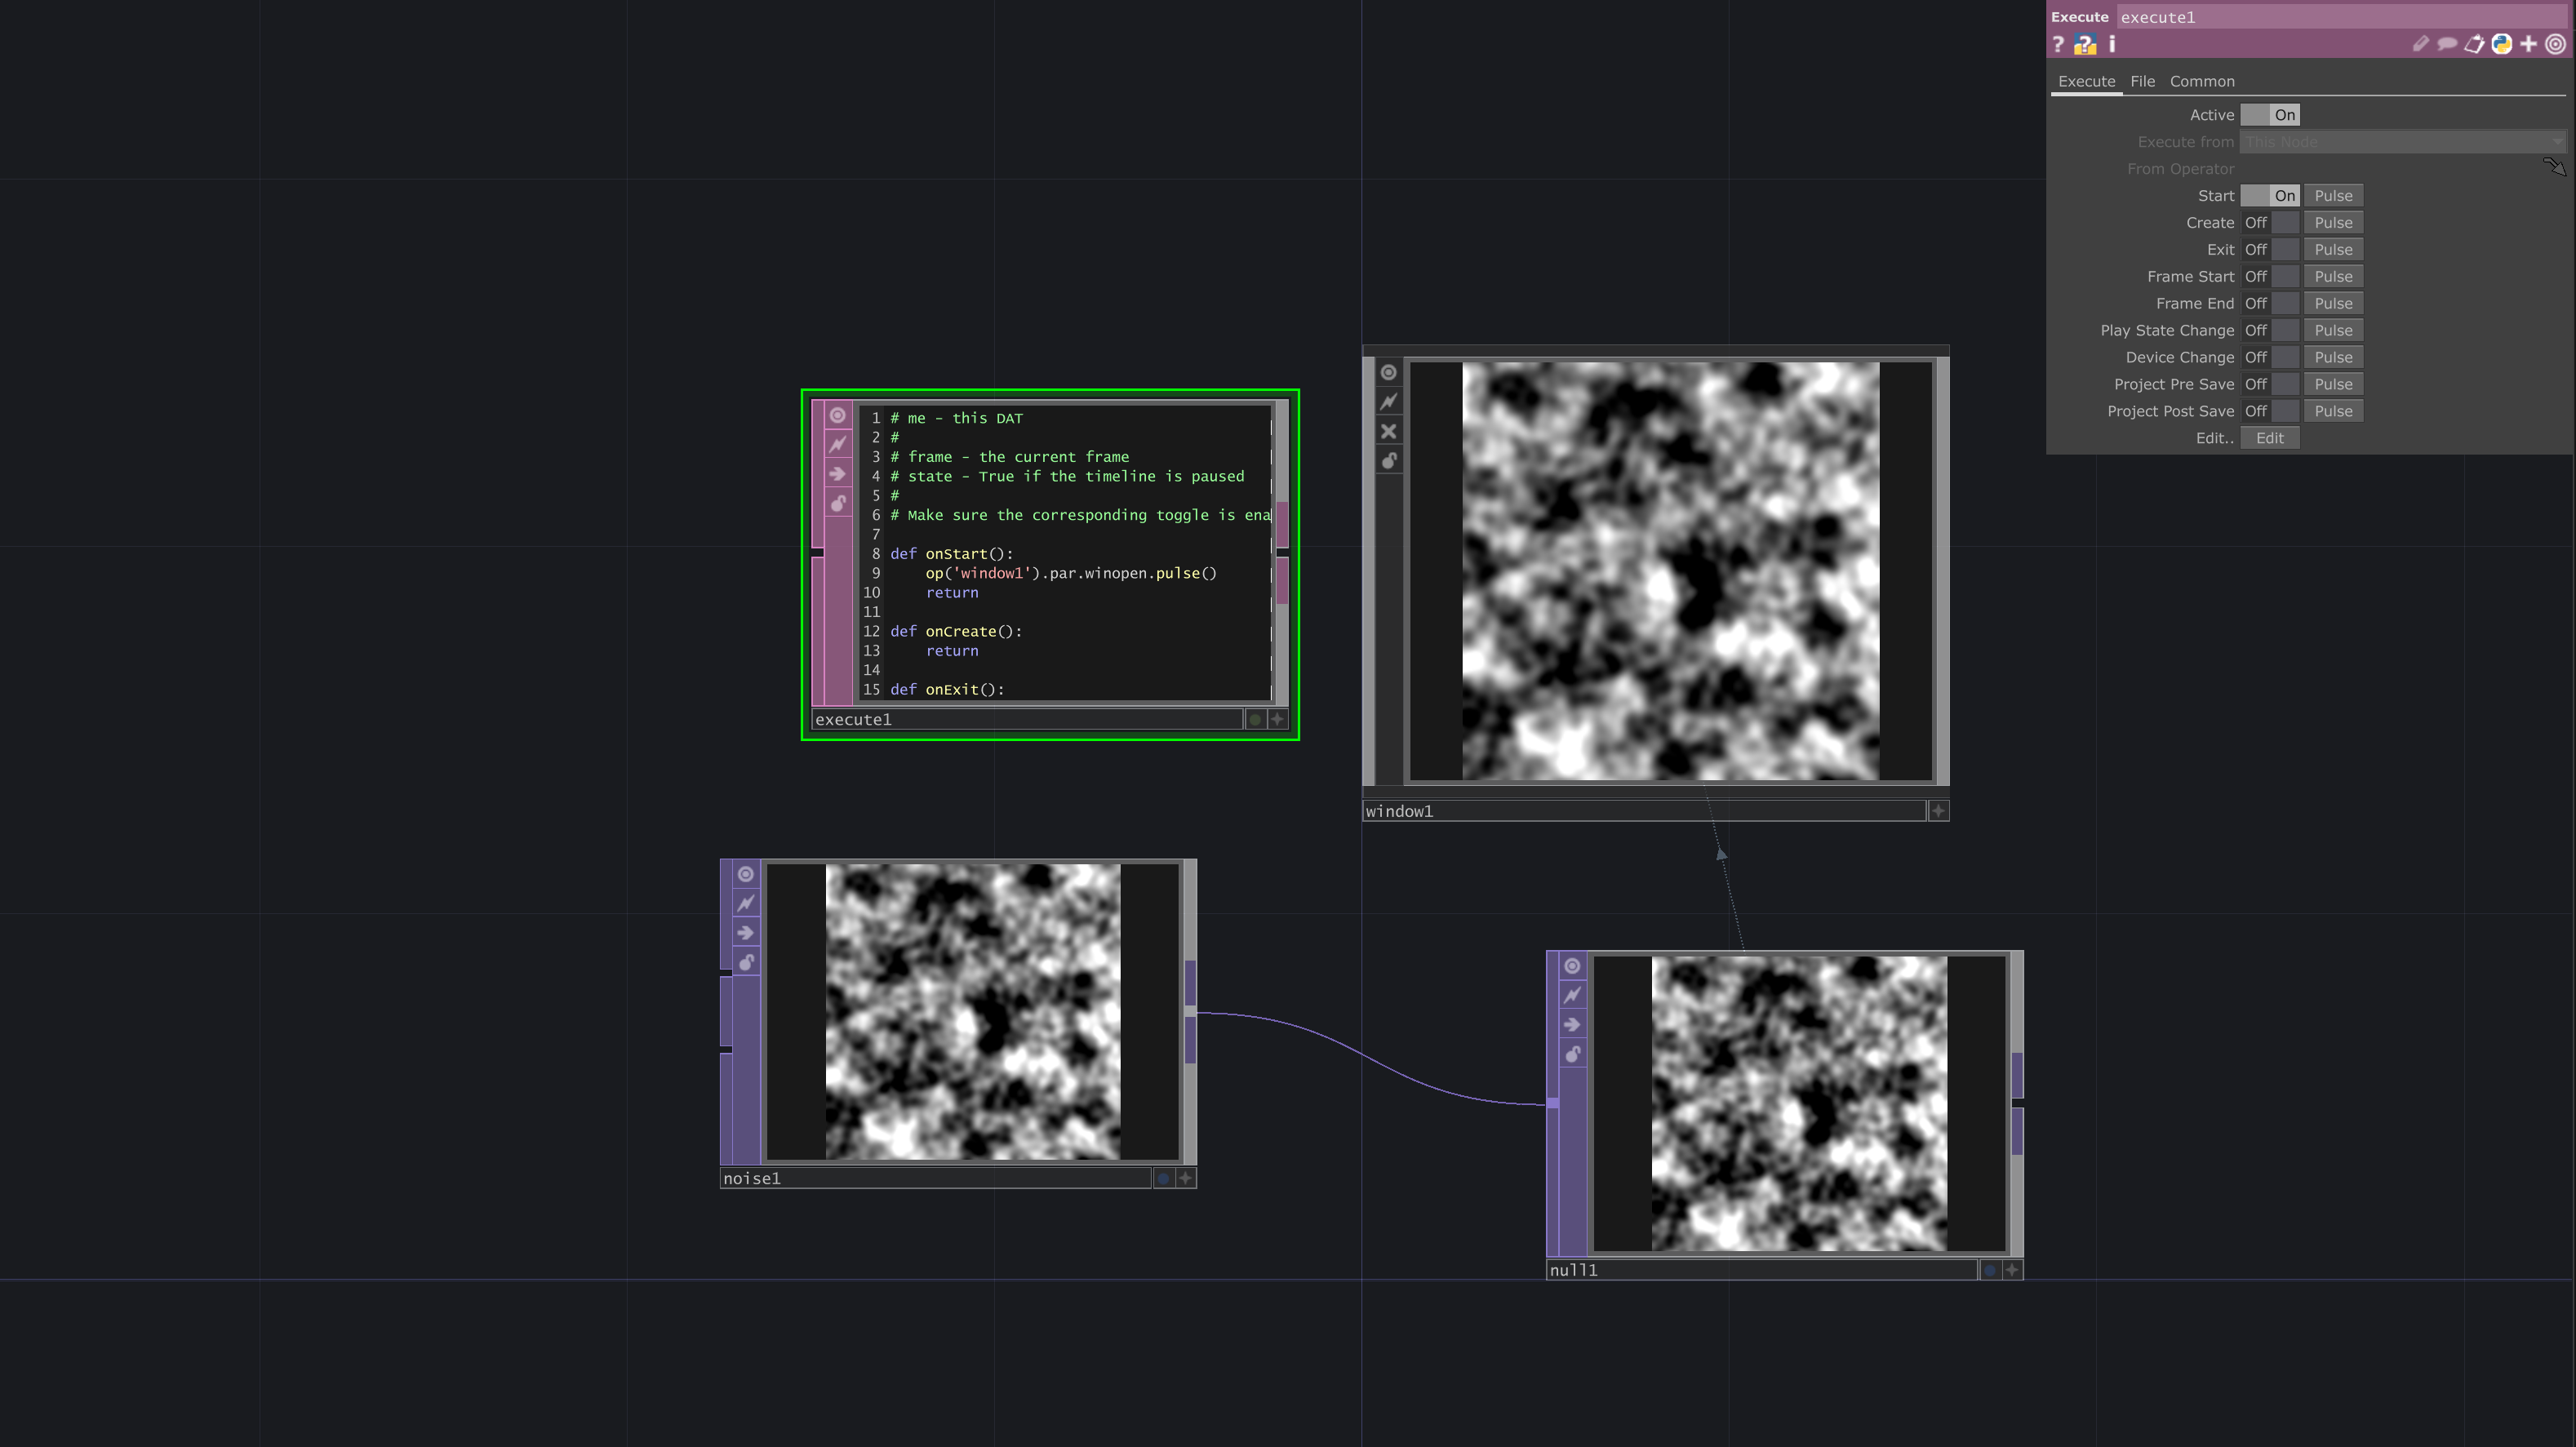
Task: Toggle bypass arrow flag on null1 node
Action: tap(1572, 1025)
